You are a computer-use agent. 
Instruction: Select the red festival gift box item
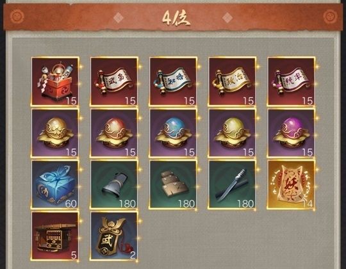point(55,81)
